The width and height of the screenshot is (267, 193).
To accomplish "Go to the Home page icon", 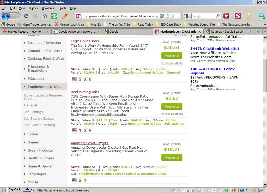I will pos(45,16).
